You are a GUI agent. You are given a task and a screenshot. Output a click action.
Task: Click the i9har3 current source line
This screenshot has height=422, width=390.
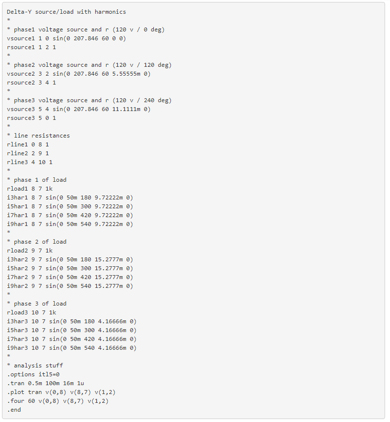point(72,348)
